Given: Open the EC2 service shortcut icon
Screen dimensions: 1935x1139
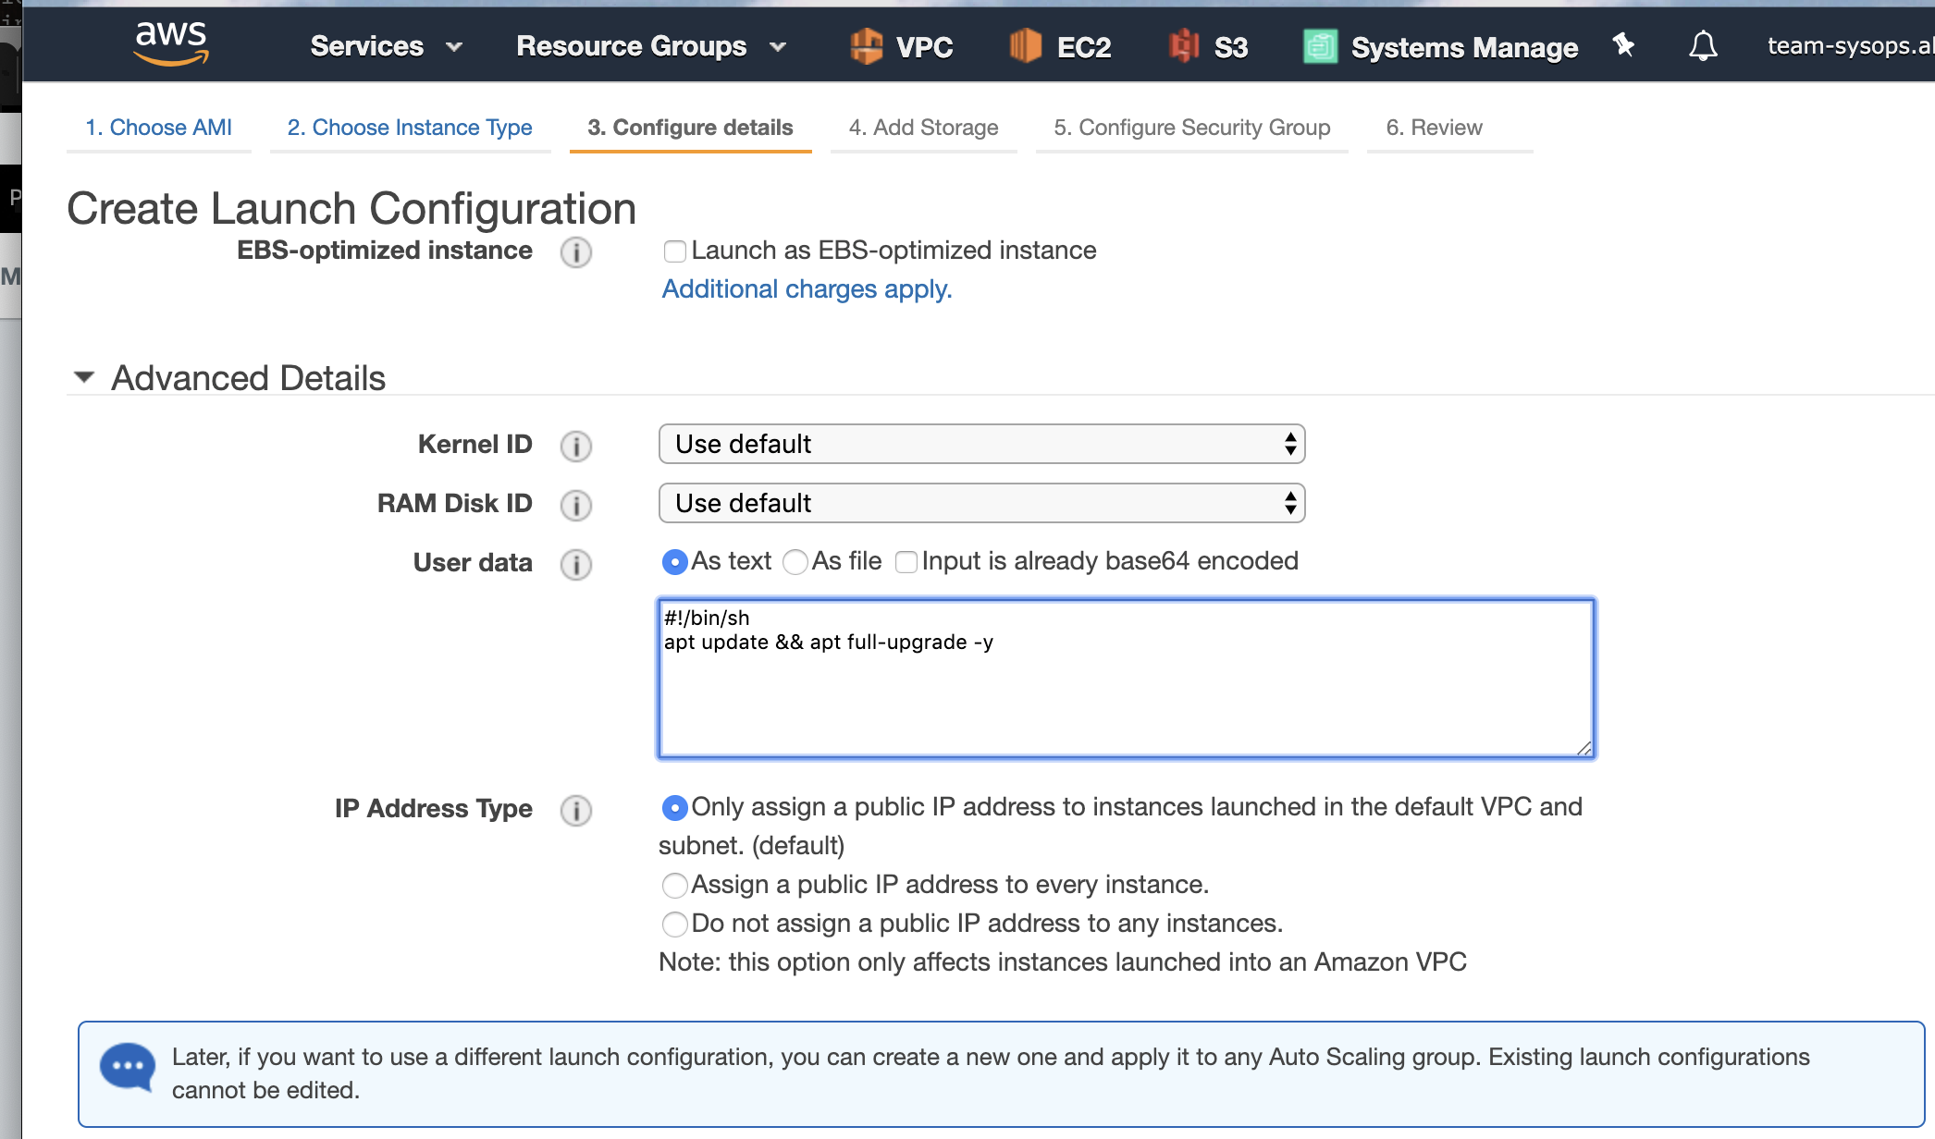Looking at the screenshot, I should pyautogui.click(x=1026, y=46).
